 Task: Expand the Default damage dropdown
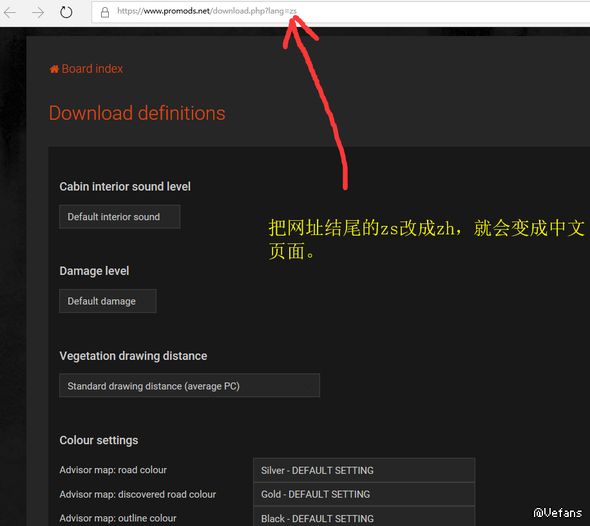(x=108, y=301)
